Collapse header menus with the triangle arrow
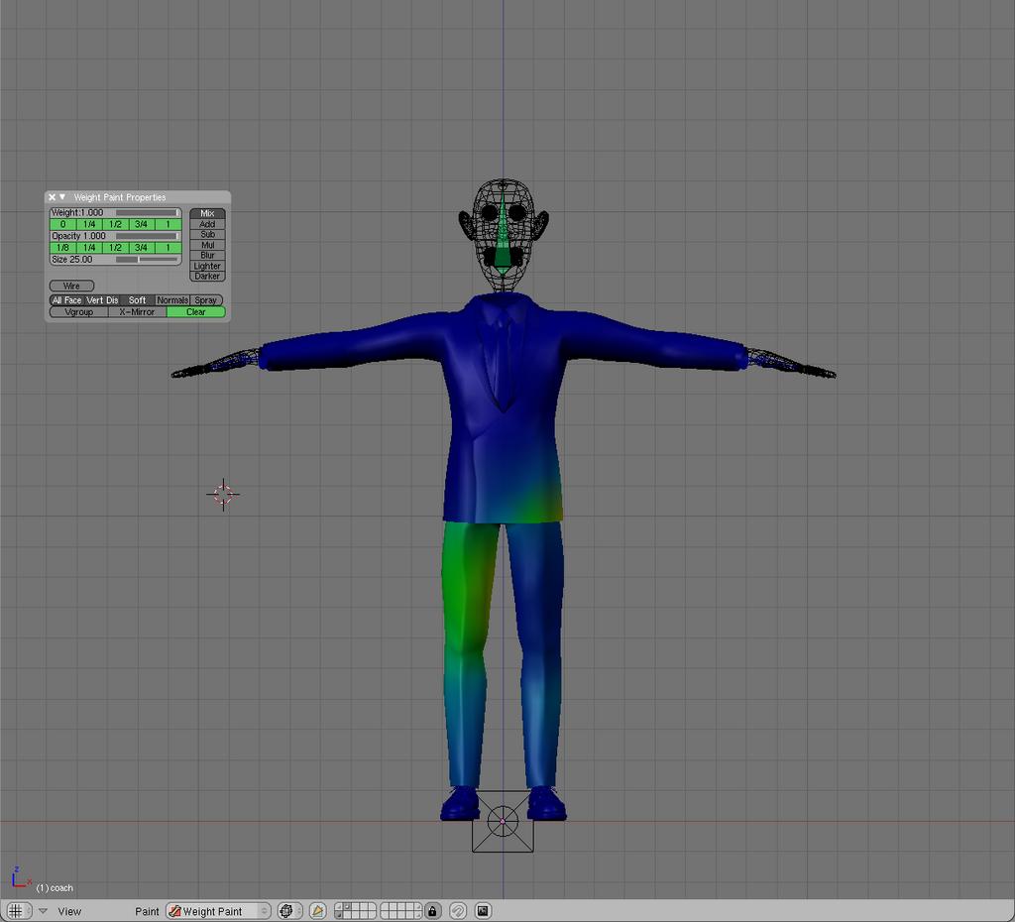 (x=43, y=911)
